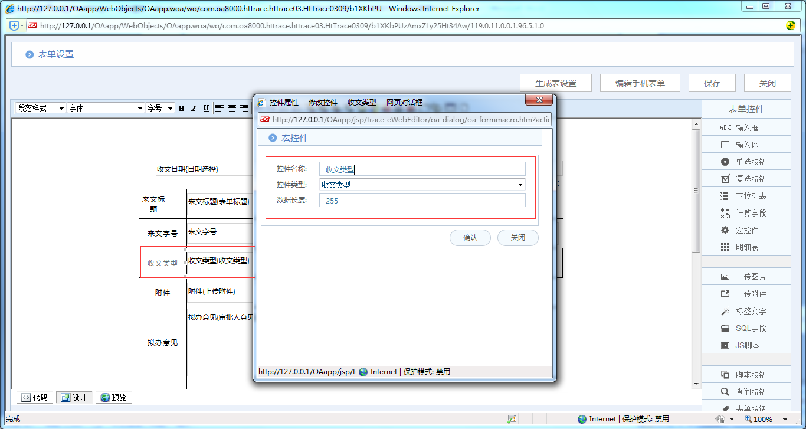This screenshot has height=429, width=806.
Task: Add an 上传图片 control
Action: [x=746, y=276]
